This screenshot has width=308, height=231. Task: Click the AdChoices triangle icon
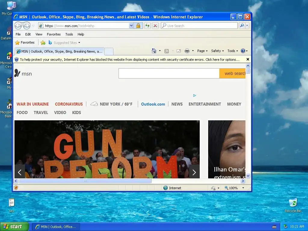[195, 95]
